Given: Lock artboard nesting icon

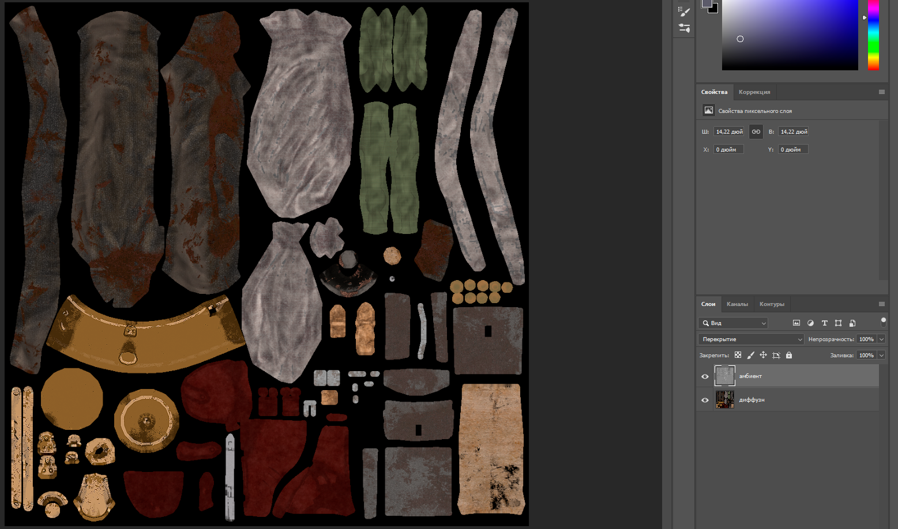Looking at the screenshot, I should 776,355.
